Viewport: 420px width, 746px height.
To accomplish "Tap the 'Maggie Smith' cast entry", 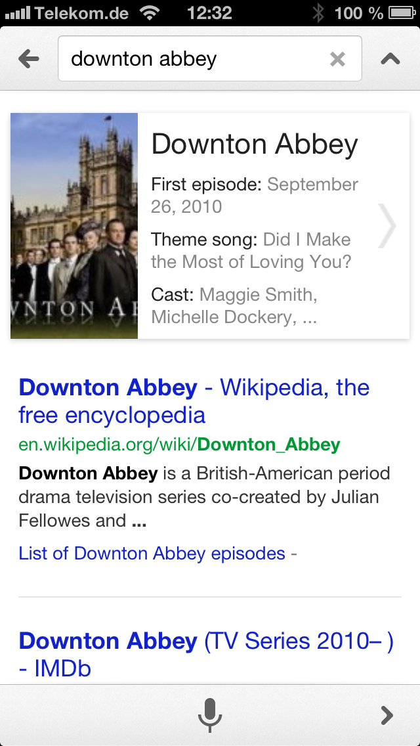I will [258, 294].
